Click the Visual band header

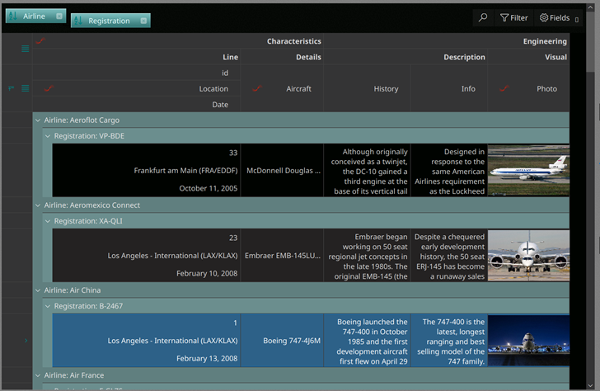point(528,57)
